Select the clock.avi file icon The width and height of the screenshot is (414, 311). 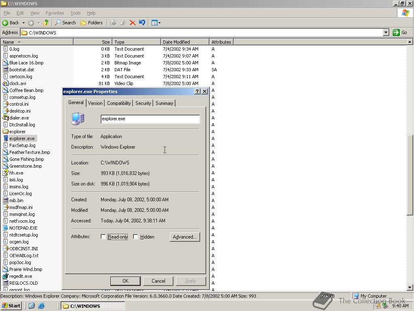tap(6, 83)
